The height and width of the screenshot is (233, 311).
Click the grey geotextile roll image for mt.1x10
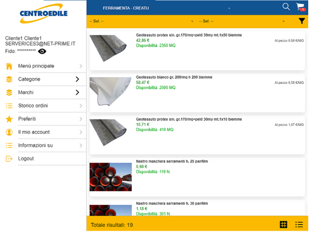point(108,132)
